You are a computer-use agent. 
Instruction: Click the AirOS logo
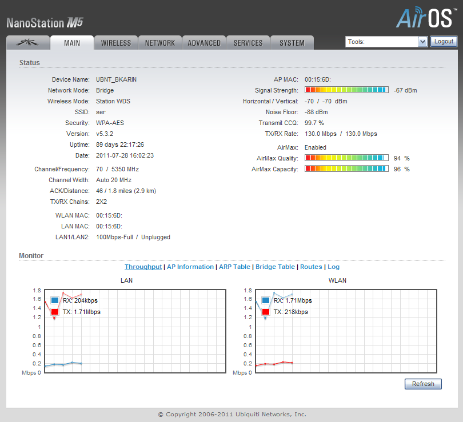click(x=426, y=18)
